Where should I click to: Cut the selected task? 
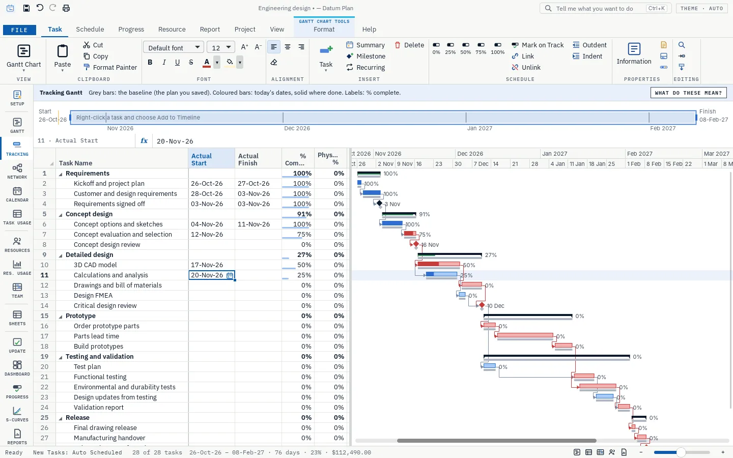pyautogui.click(x=93, y=45)
